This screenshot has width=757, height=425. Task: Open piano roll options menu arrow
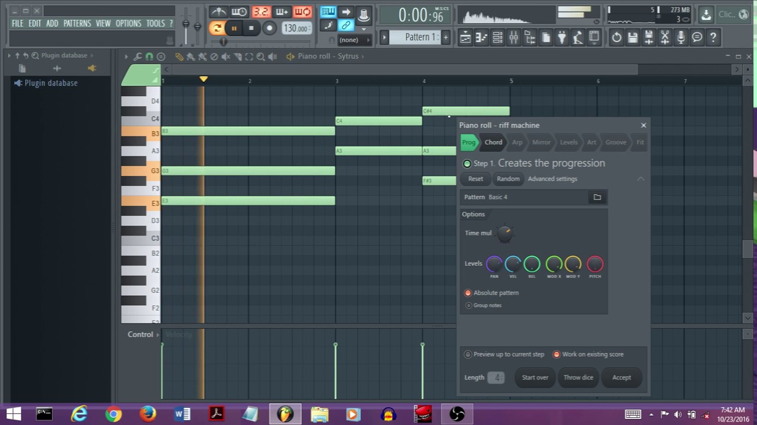(126, 57)
